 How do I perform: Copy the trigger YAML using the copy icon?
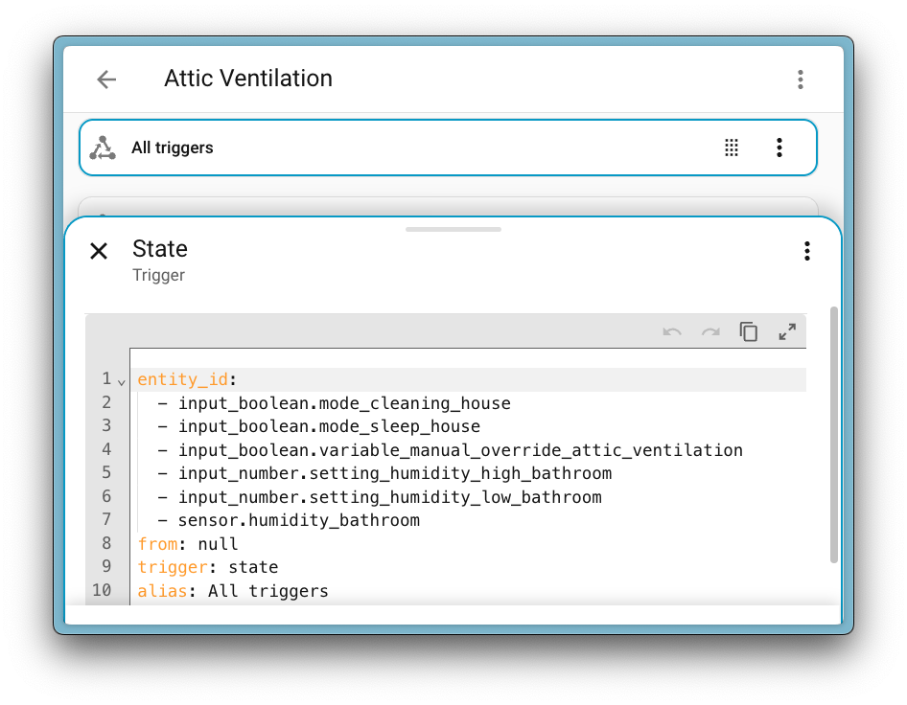pyautogui.click(x=749, y=331)
